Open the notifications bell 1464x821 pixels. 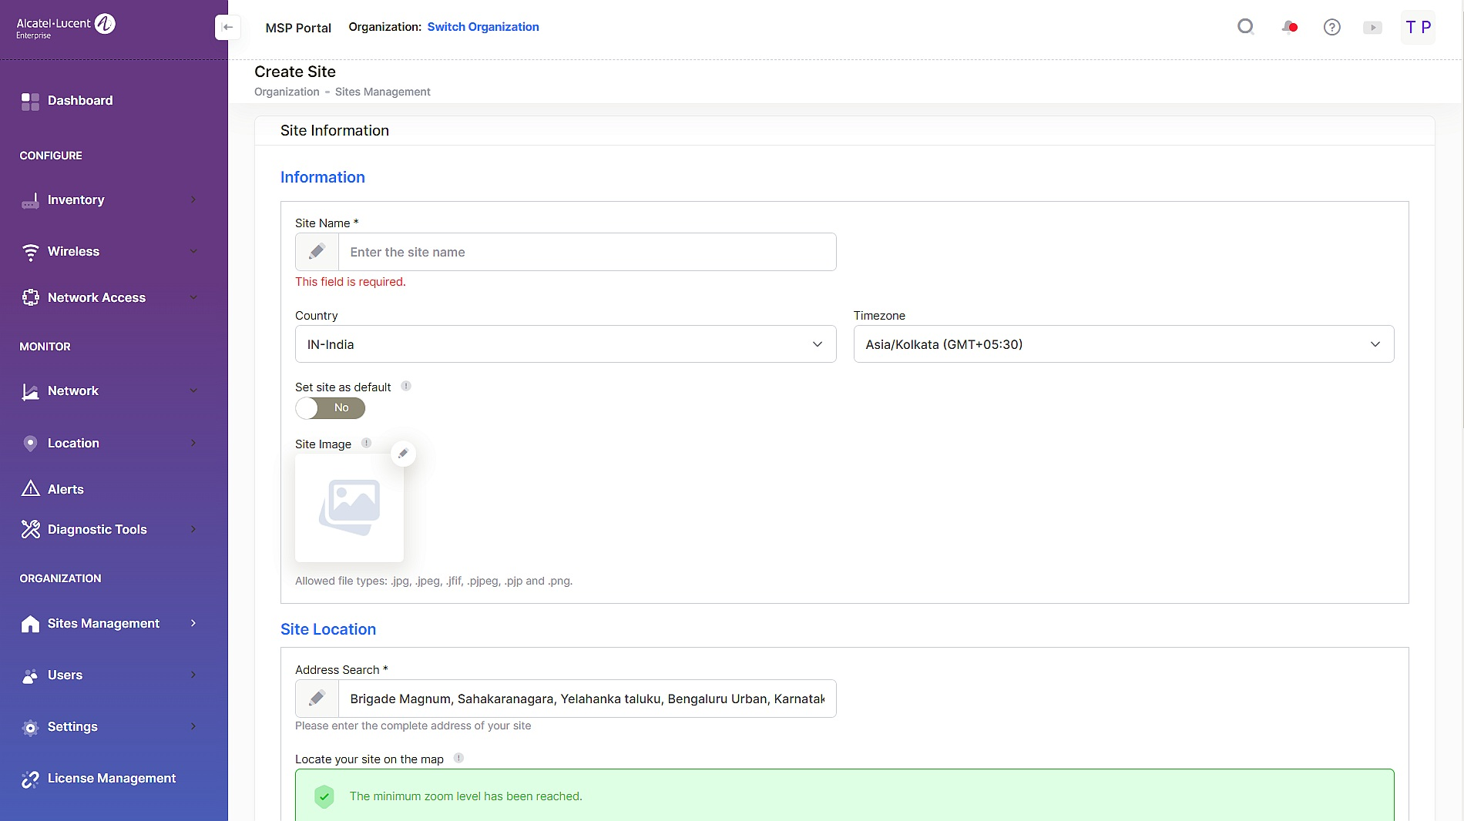pos(1289,27)
